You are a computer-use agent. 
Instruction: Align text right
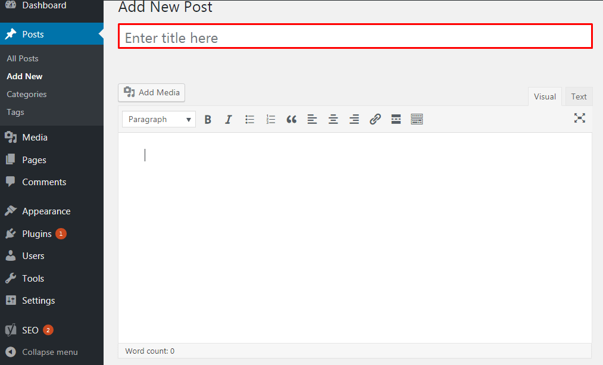tap(354, 119)
